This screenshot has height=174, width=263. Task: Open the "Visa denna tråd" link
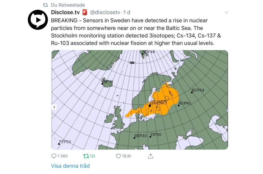70,166
